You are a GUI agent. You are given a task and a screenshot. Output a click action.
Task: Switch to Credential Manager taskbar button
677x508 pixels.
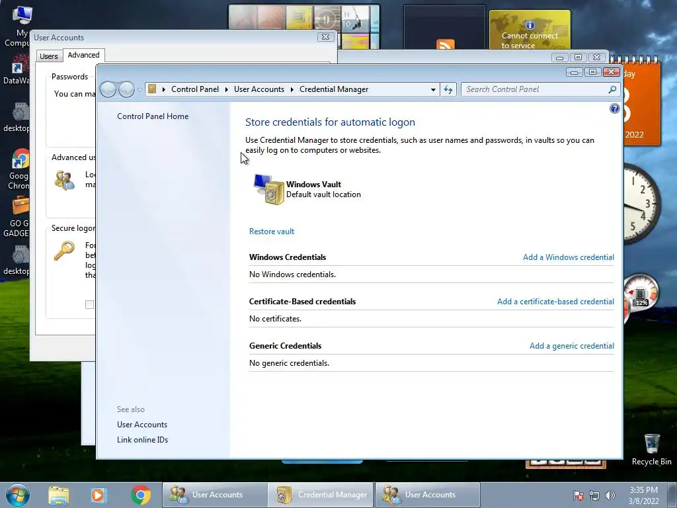click(x=321, y=495)
